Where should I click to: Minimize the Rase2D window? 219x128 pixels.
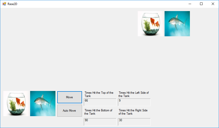[x=190, y=4]
